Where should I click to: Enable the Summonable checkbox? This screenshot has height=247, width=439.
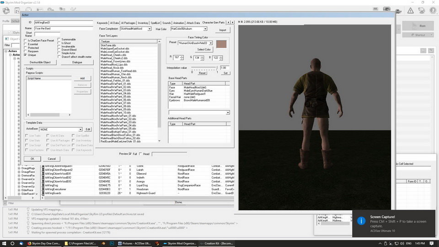pyautogui.click(x=59, y=39)
